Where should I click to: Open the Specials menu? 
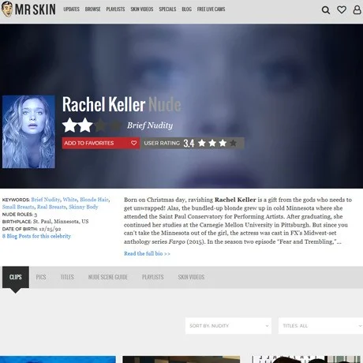tap(167, 9)
